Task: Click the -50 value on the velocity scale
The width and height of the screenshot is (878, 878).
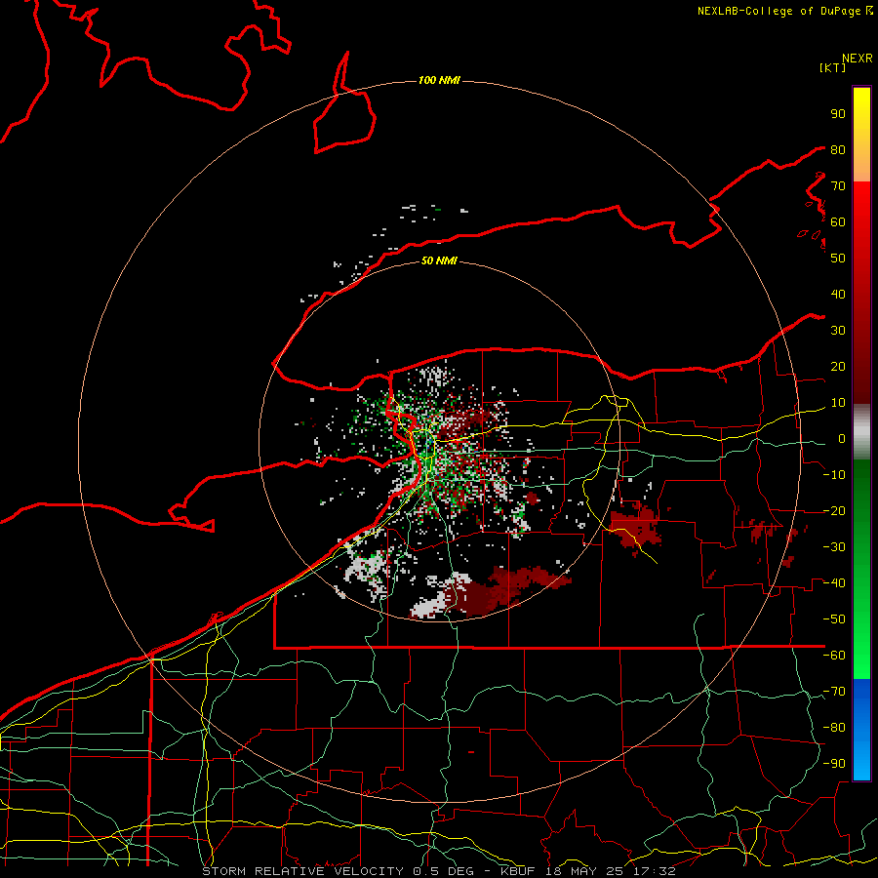Action: point(834,619)
